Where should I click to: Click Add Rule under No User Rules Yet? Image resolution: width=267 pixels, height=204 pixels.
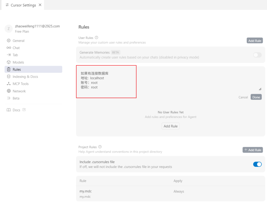pyautogui.click(x=170, y=126)
